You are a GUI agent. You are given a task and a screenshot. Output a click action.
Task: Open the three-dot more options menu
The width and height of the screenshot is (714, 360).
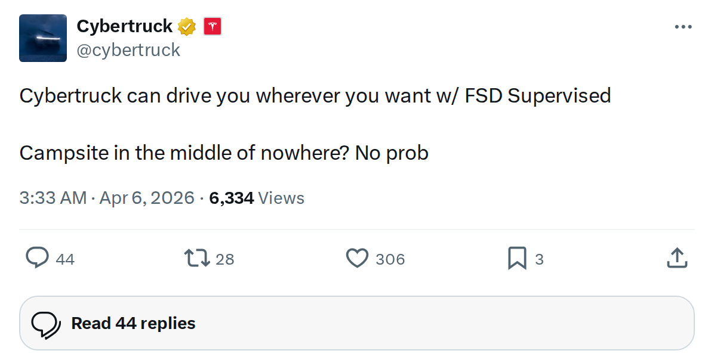[683, 27]
